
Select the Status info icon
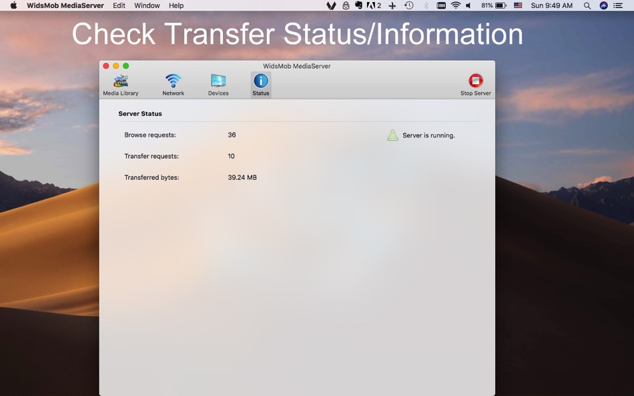click(x=261, y=85)
